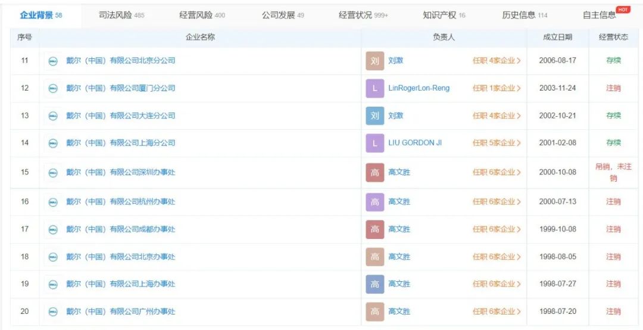Expand 任职 6家企业 in row 20
643x330 pixels.
coord(497,312)
